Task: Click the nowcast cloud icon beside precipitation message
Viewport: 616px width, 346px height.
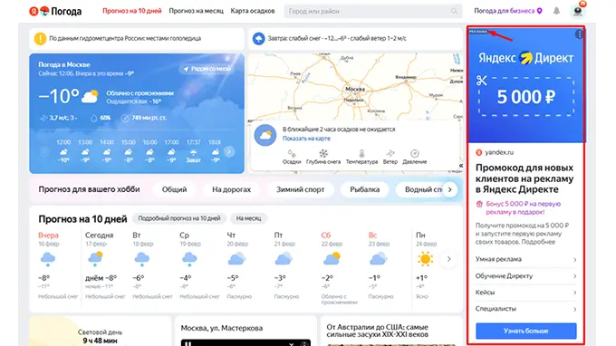Action: tap(265, 135)
